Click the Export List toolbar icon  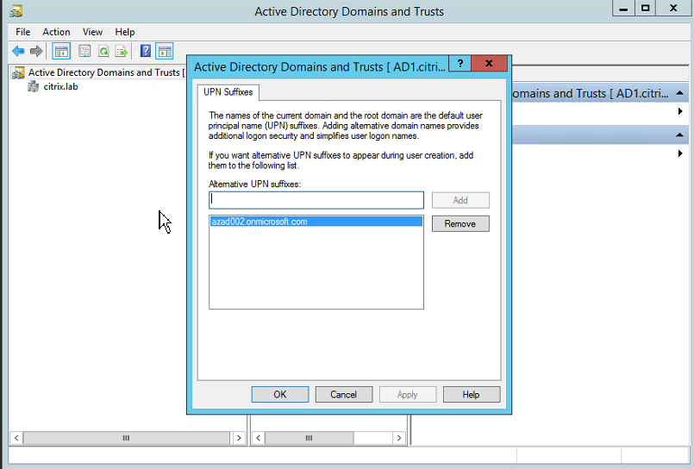coord(122,51)
